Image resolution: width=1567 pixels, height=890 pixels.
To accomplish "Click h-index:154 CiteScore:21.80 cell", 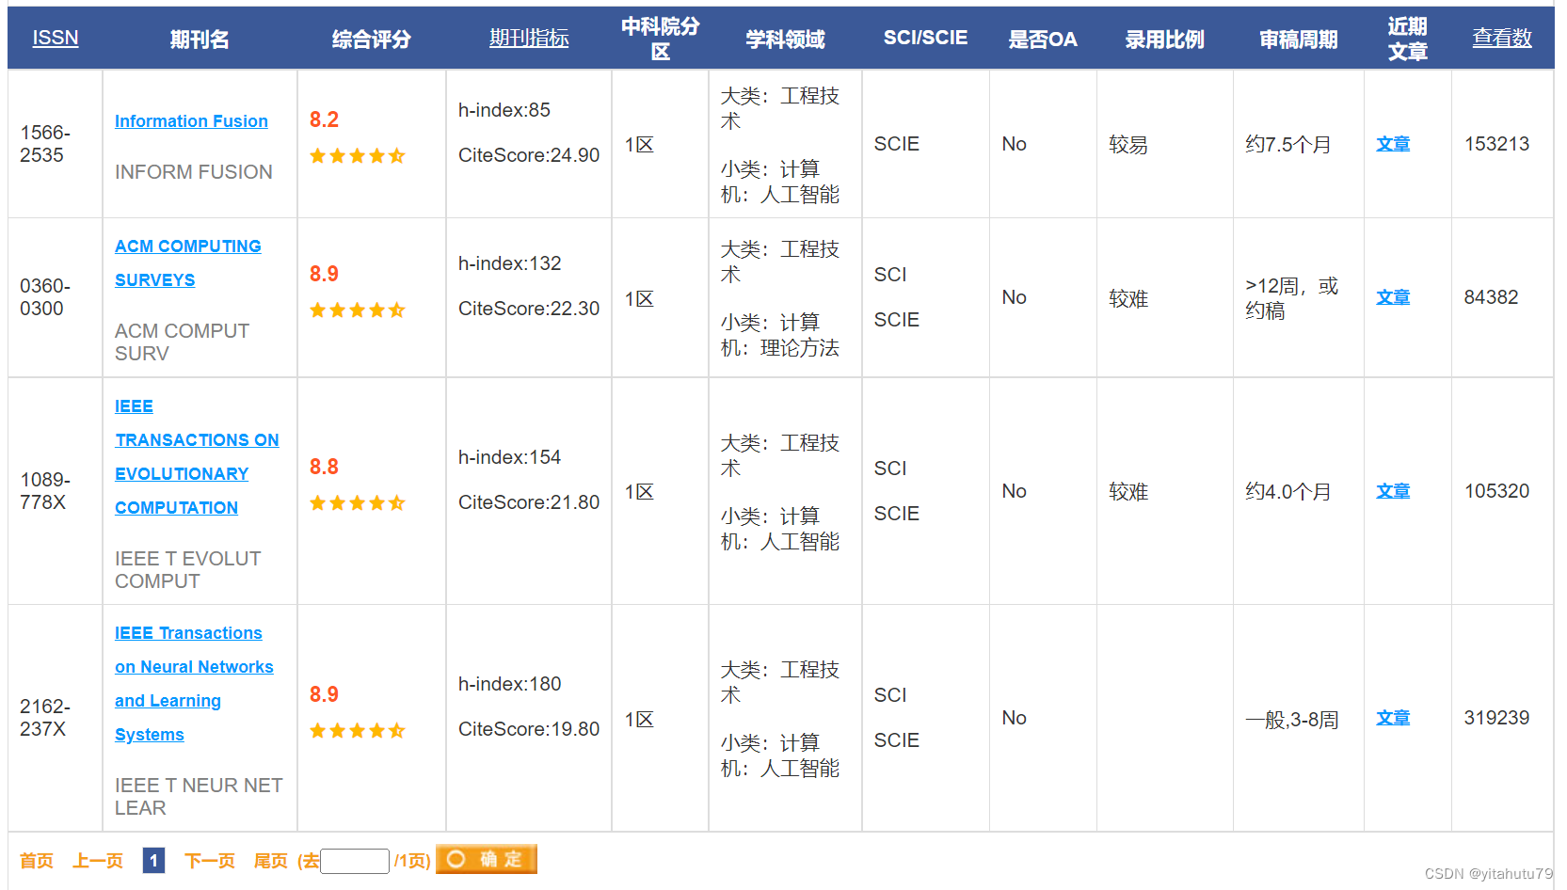I will click(529, 491).
